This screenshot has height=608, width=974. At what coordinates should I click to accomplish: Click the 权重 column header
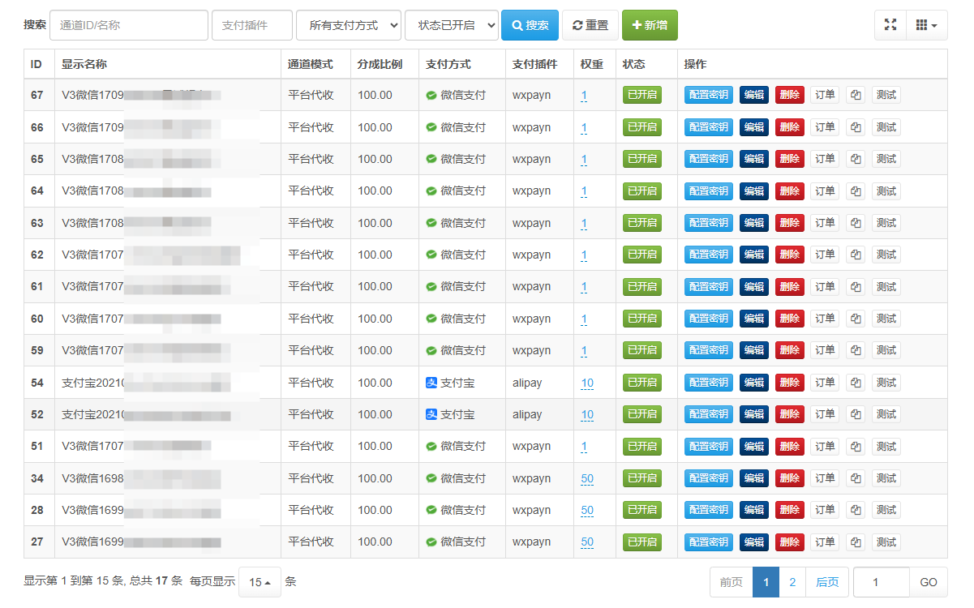(x=594, y=64)
